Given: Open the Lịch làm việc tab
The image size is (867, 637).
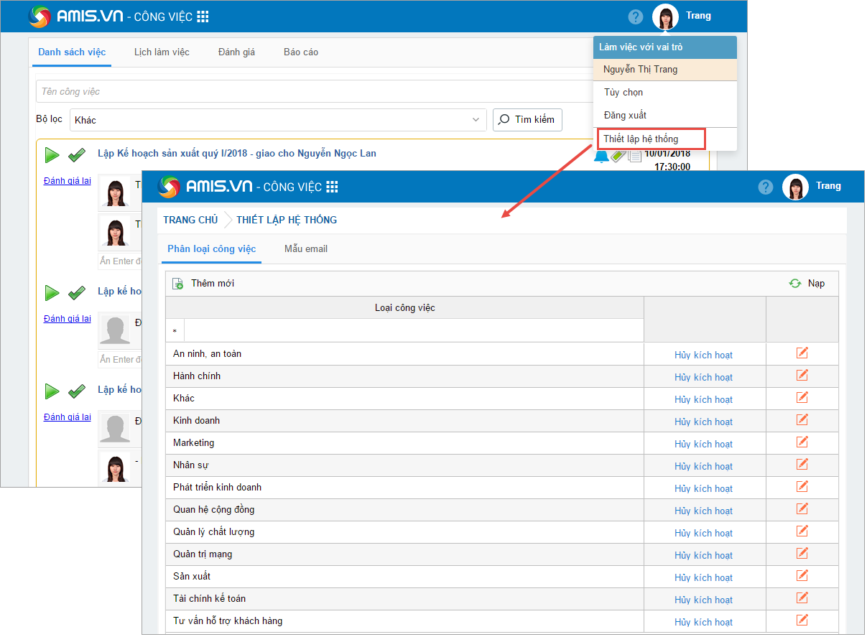Looking at the screenshot, I should pyautogui.click(x=162, y=52).
